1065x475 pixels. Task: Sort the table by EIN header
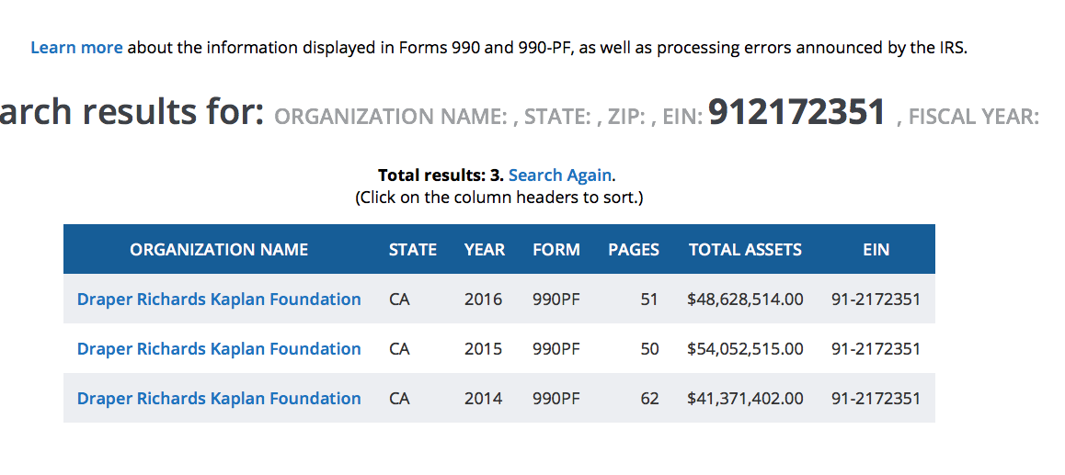pyautogui.click(x=876, y=250)
